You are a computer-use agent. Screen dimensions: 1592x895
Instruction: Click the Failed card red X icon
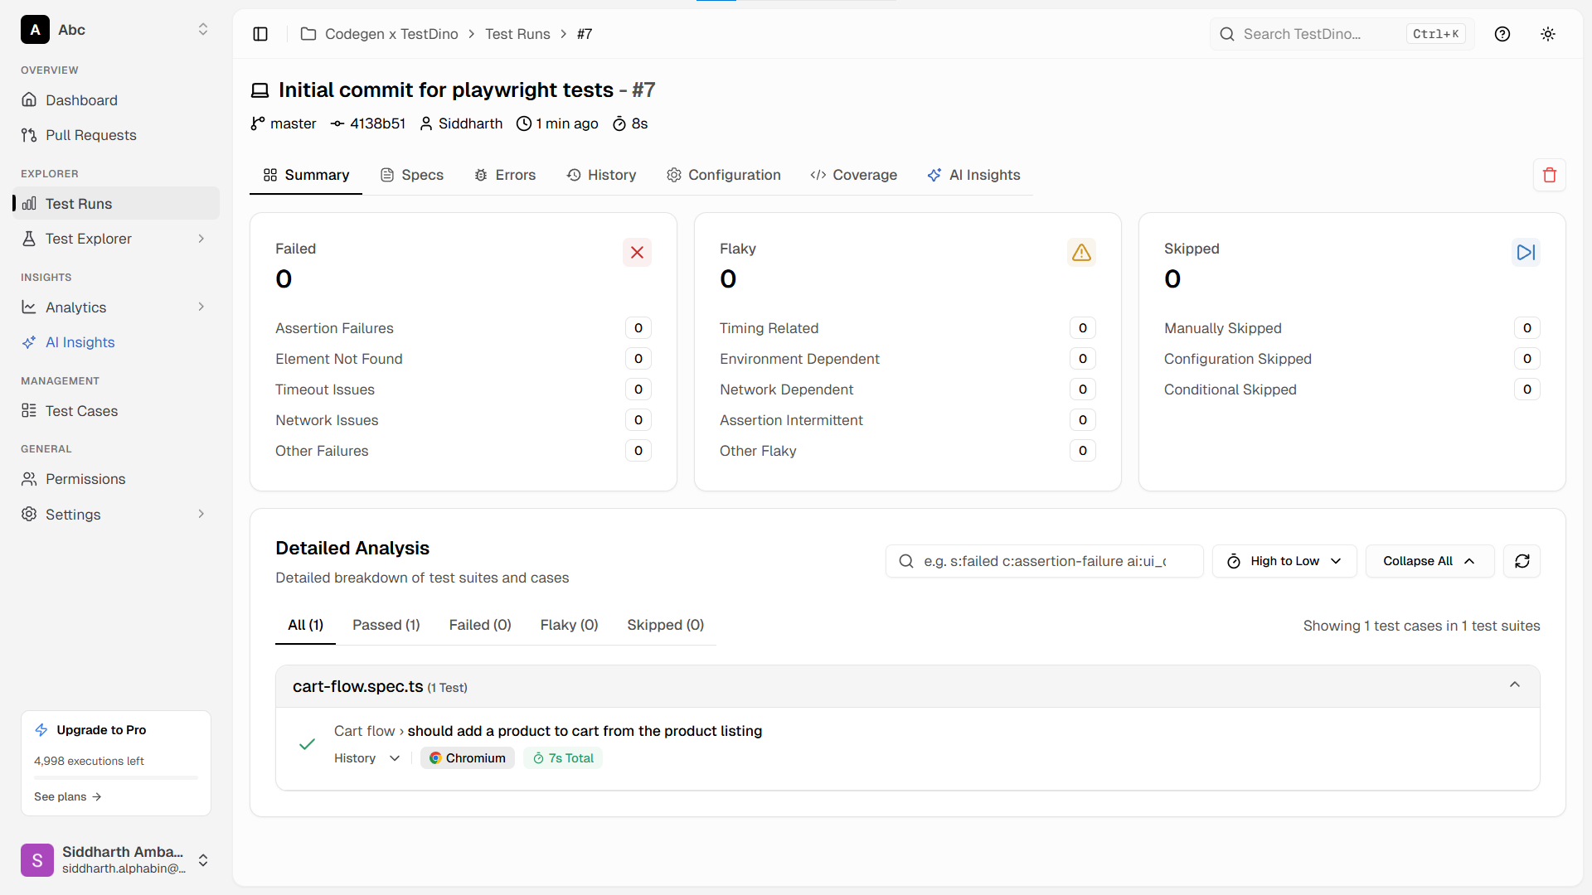637,252
